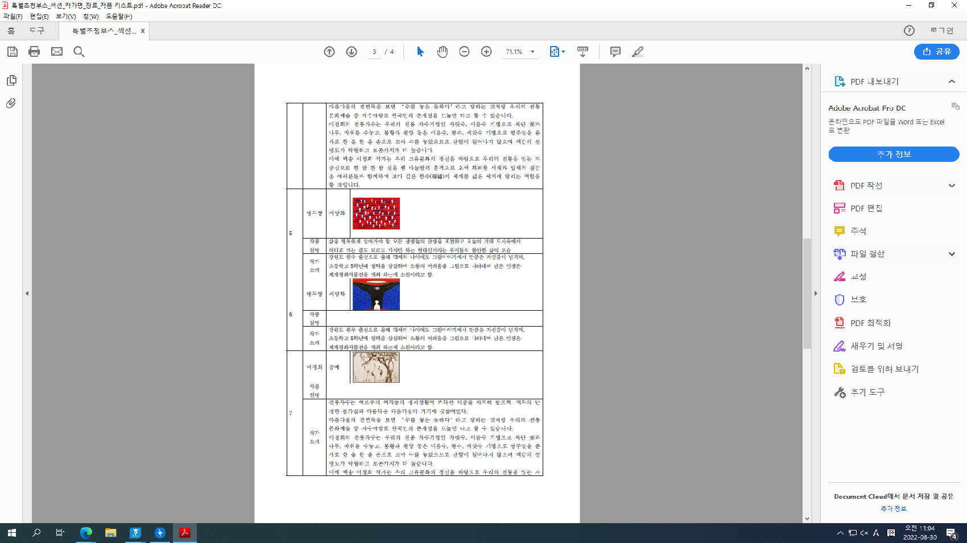Open the attachments paperclip panel
This screenshot has height=543, width=967.
(x=11, y=103)
